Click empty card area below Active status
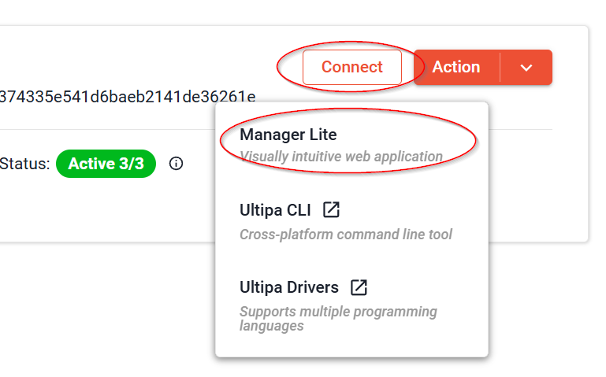Screen dimensions: 606x377 pos(102,211)
